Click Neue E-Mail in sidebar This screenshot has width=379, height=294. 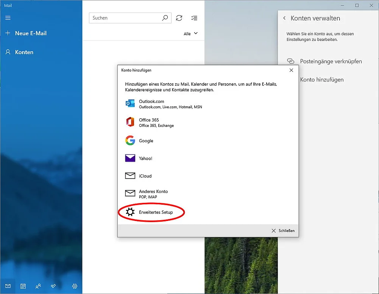(30, 33)
